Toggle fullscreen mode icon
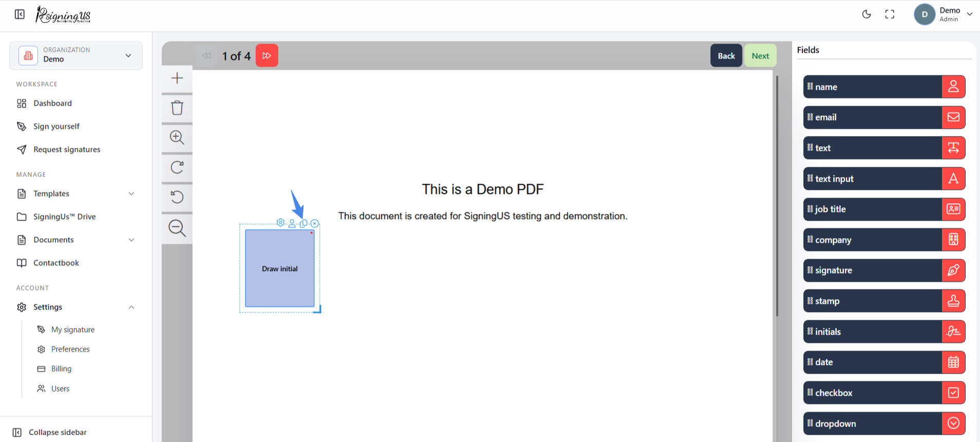The height and width of the screenshot is (442, 980). tap(890, 14)
